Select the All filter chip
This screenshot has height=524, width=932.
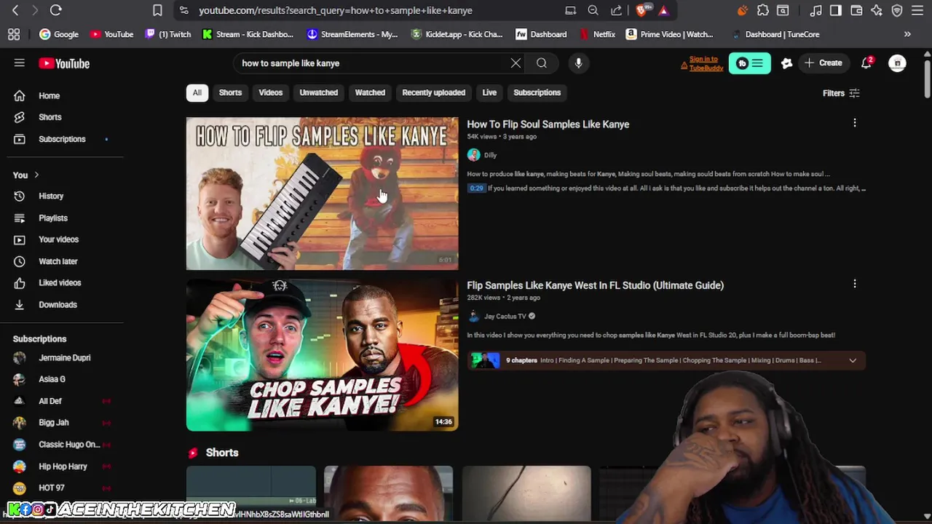197,92
